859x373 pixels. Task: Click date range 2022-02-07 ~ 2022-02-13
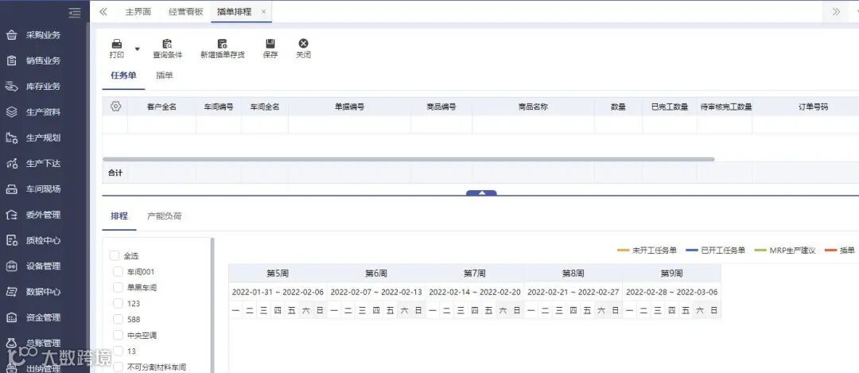[x=376, y=292]
